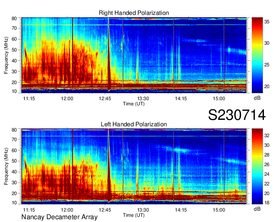Image resolution: width=274 pixels, height=222 pixels.
Task: Click the bottom spectrogram plot area
Action: click(134, 166)
